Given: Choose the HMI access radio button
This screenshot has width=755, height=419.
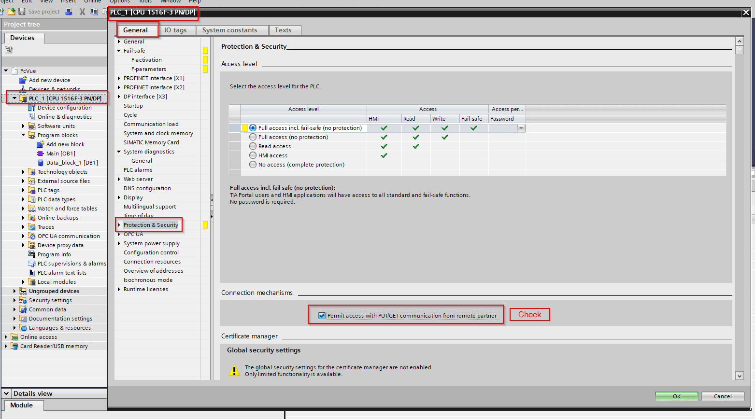Looking at the screenshot, I should pos(253,155).
